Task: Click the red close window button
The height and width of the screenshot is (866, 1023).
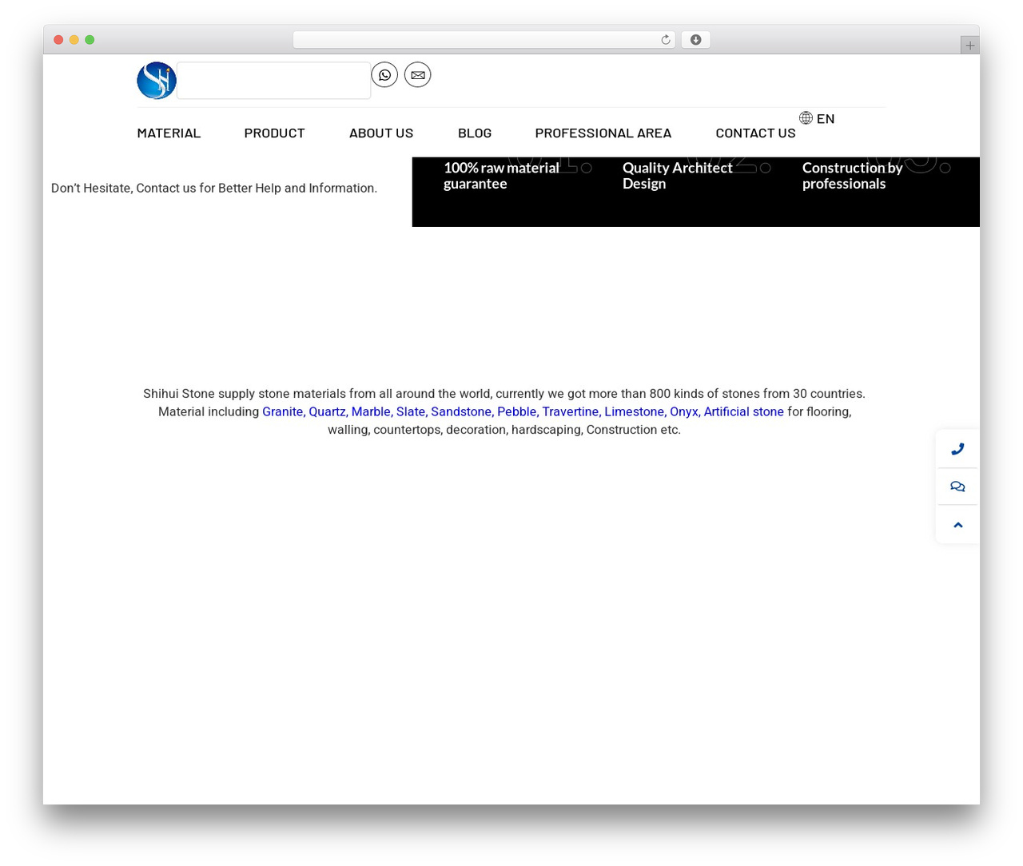Action: click(x=58, y=40)
